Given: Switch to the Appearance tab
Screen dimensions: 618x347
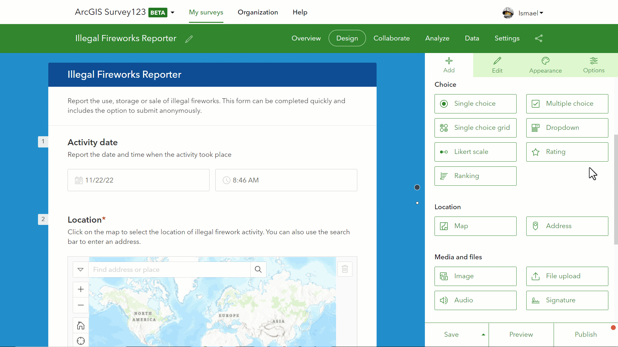Looking at the screenshot, I should pyautogui.click(x=545, y=65).
